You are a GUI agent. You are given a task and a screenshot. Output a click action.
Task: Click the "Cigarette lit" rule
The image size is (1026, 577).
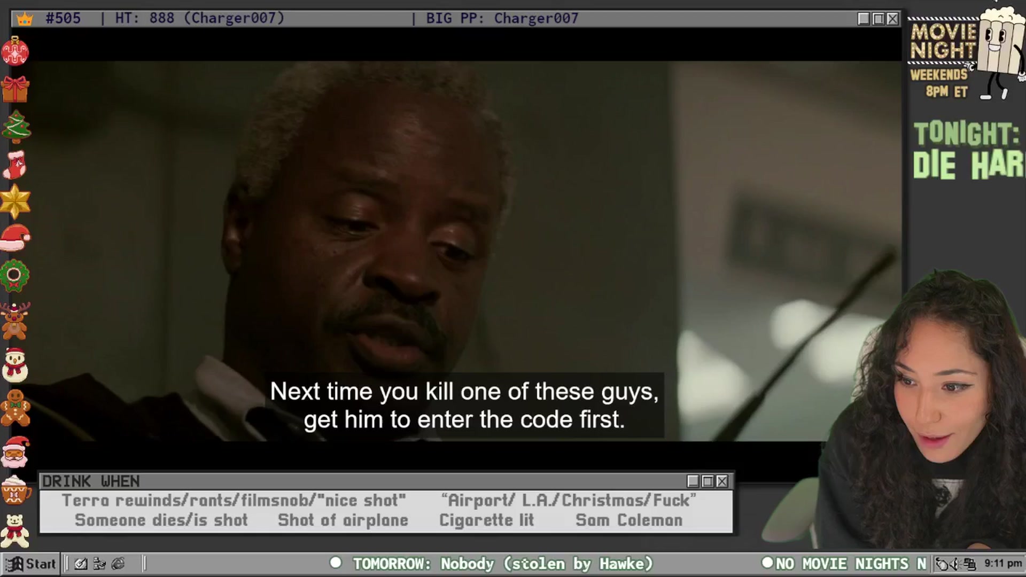pos(486,520)
